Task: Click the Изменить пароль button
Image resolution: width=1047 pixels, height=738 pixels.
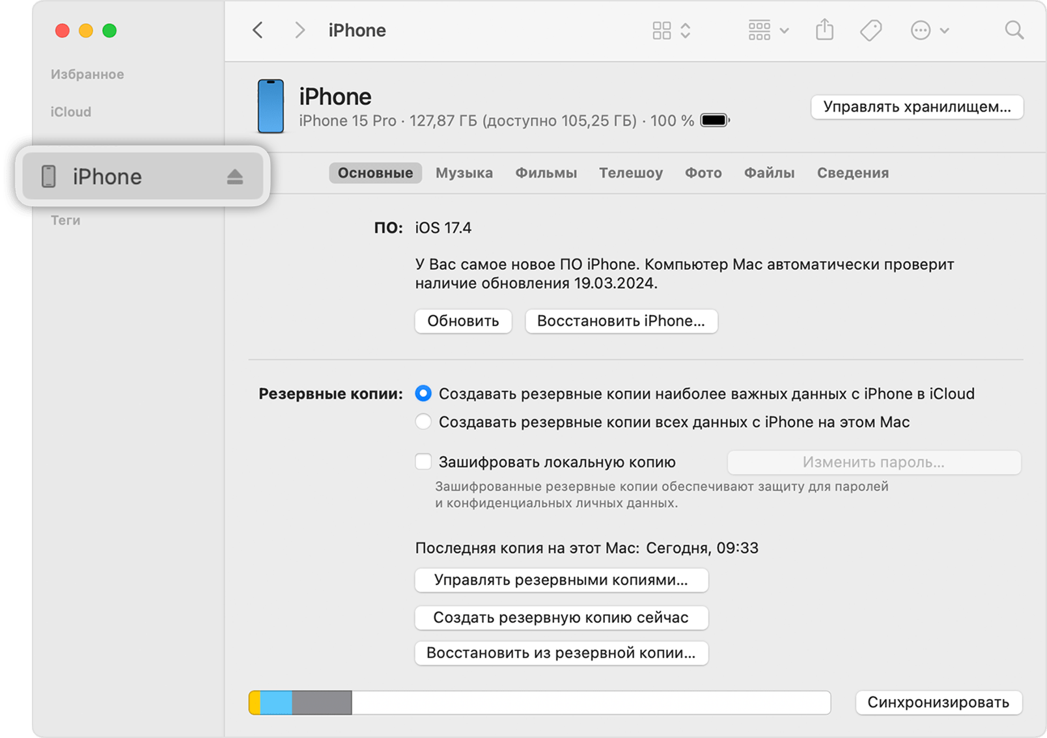Action: pos(873,462)
